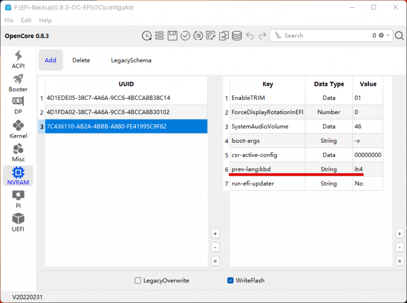
Task: Open the ACPI section in sidebar
Action: pyautogui.click(x=18, y=59)
